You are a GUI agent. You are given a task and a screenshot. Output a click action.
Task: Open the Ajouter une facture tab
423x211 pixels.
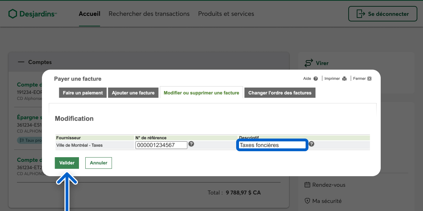point(133,93)
